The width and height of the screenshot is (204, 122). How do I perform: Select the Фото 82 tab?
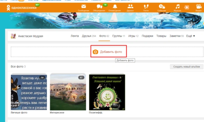104,36
